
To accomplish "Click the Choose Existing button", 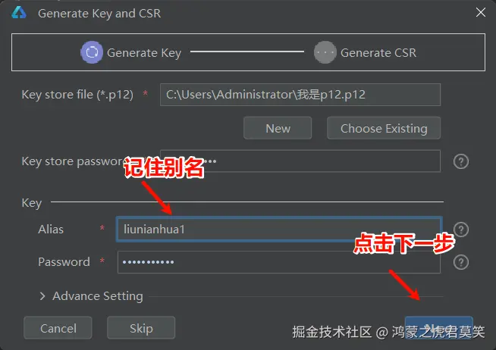I will click(x=384, y=128).
